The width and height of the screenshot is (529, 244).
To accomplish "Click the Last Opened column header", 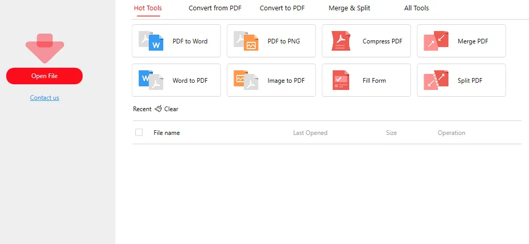I will tap(310, 133).
